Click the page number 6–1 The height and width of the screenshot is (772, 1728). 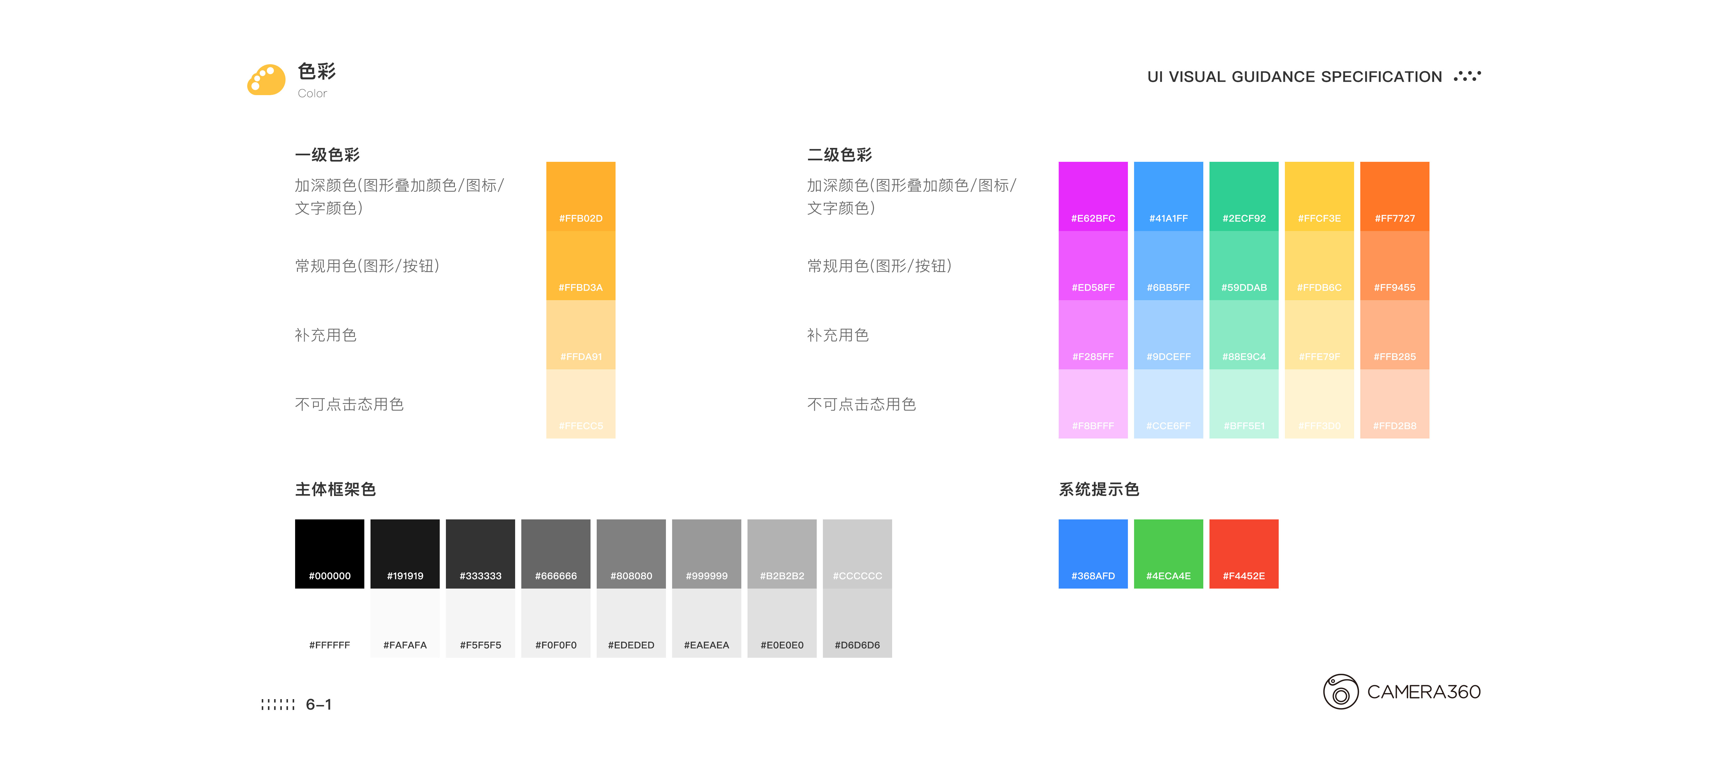[319, 704]
